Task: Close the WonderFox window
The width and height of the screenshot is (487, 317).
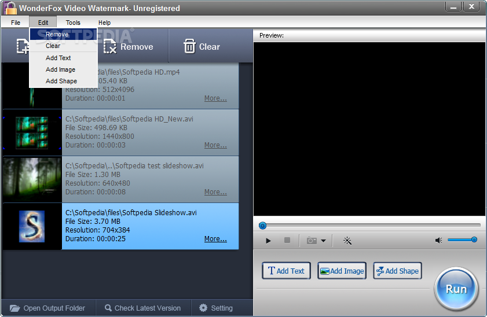Action: (x=471, y=6)
